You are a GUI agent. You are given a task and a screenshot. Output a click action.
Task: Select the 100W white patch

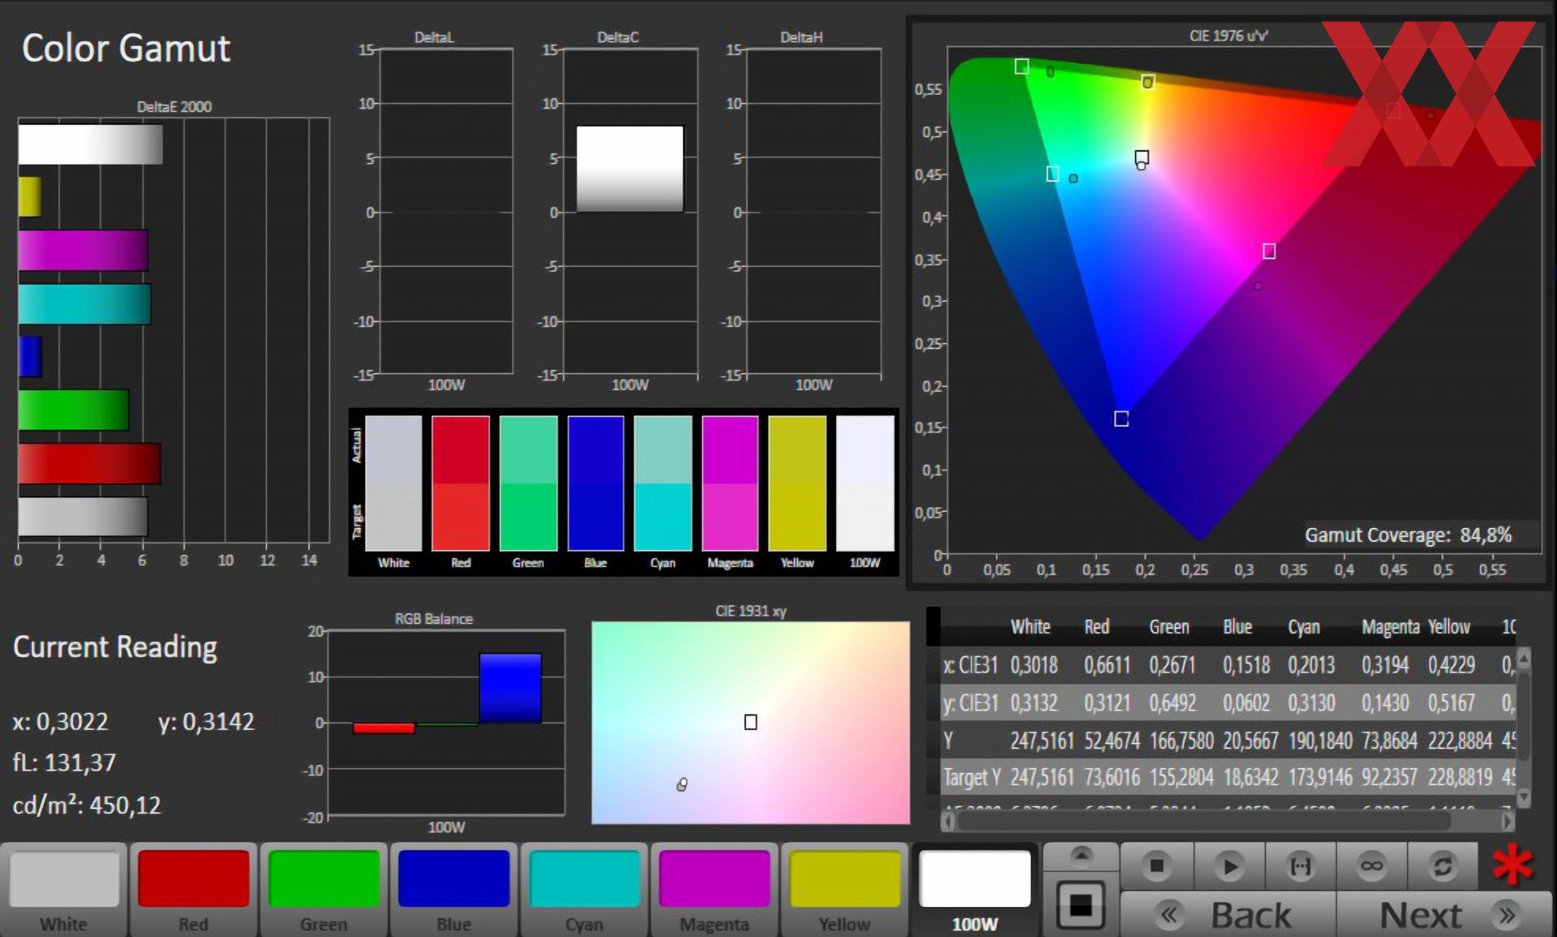(x=975, y=890)
